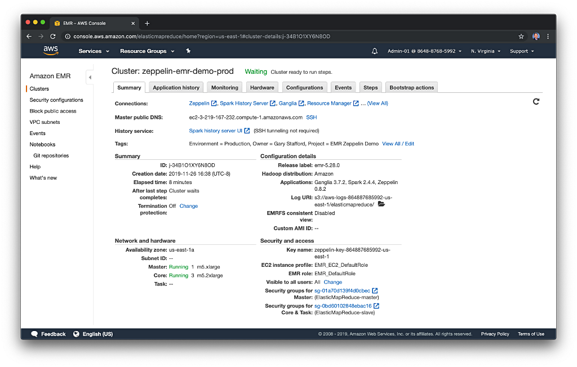Click the AWS logo to go home
This screenshot has height=367, width=577.
tap(50, 50)
